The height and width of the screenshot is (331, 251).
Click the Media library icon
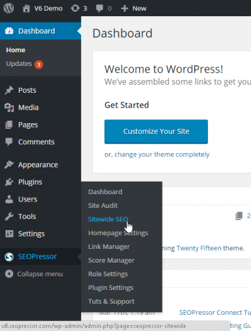(9, 108)
